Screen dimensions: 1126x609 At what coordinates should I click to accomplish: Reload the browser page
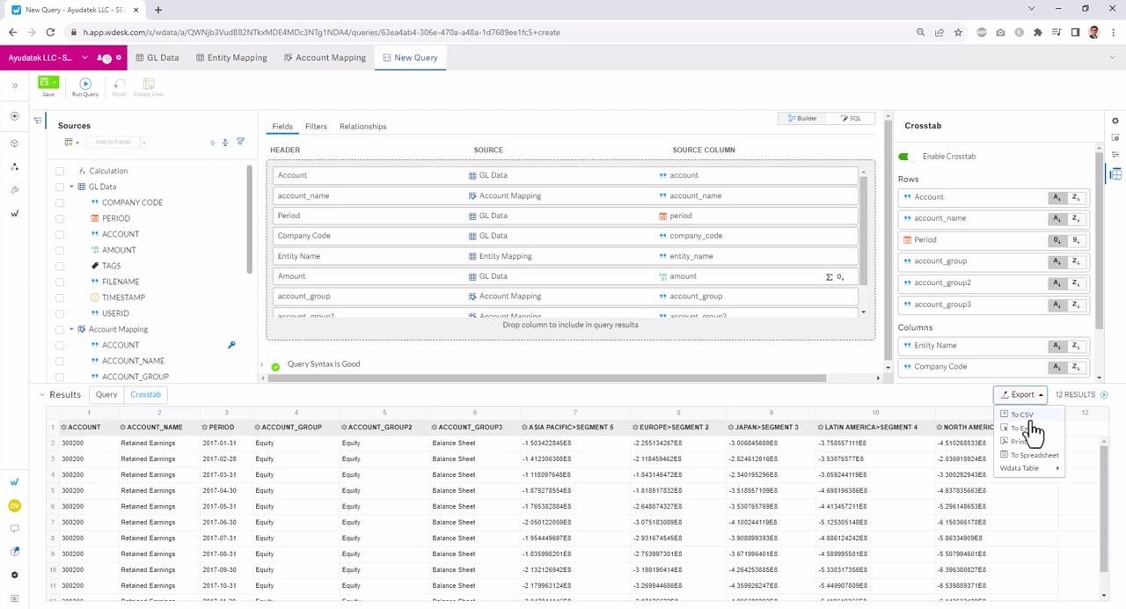click(x=50, y=33)
